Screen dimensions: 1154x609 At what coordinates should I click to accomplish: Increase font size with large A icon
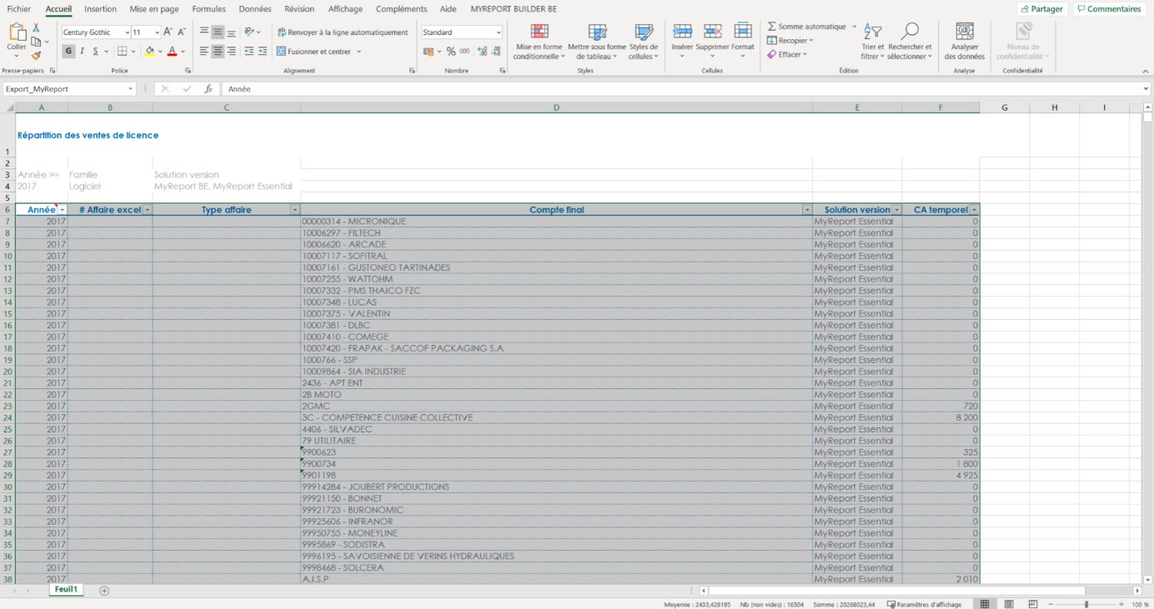168,32
